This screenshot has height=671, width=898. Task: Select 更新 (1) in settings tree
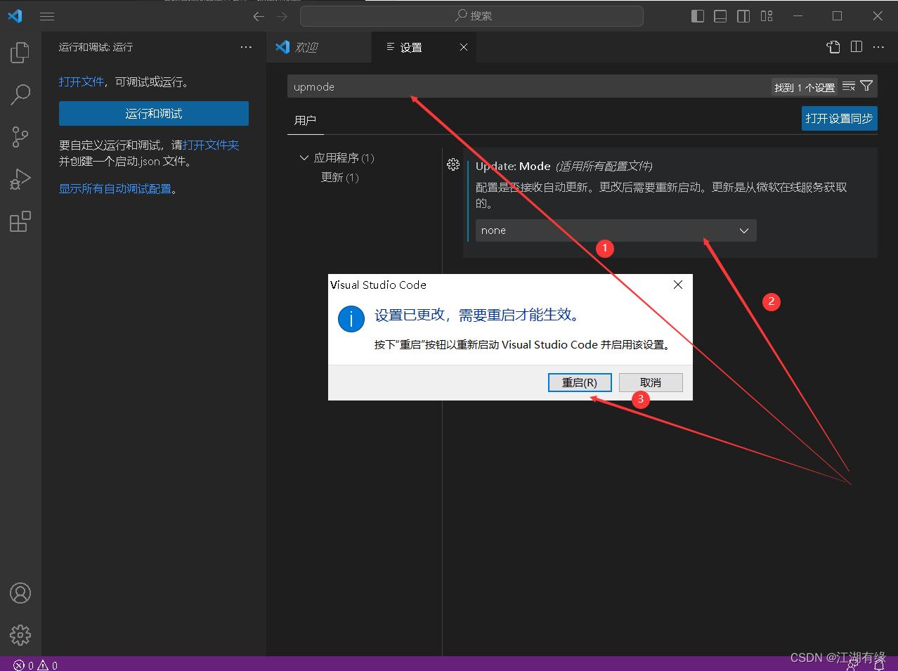pos(340,178)
